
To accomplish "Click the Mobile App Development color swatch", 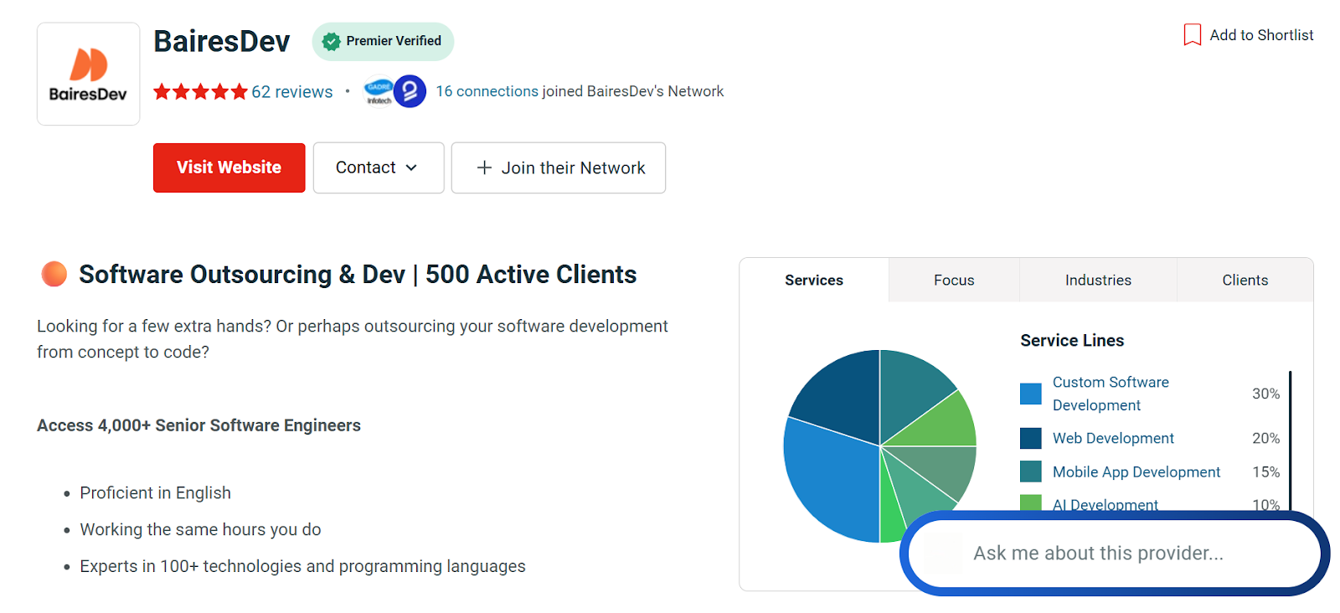I will pyautogui.click(x=1030, y=471).
